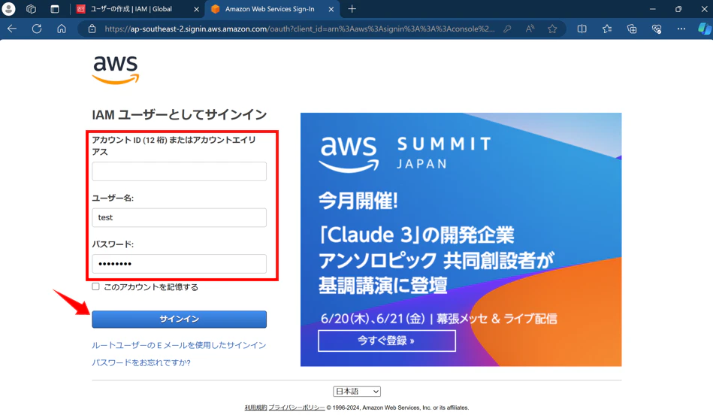Open パスワードをお忘れですか link
Viewport: 713px width, 418px height.
click(x=141, y=362)
